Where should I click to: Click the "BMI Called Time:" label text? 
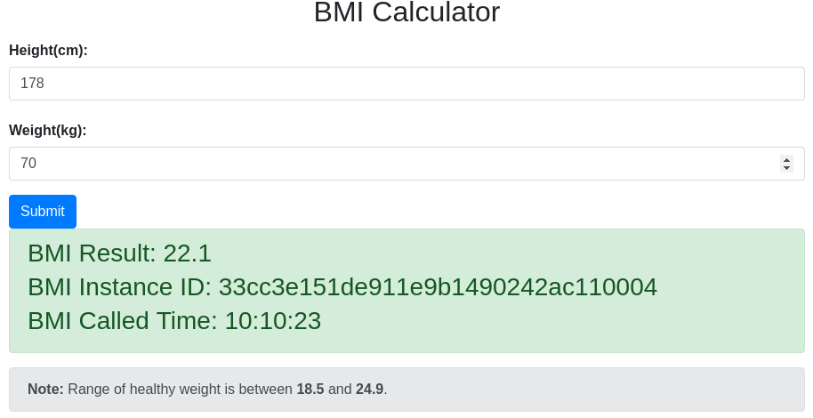(x=123, y=321)
